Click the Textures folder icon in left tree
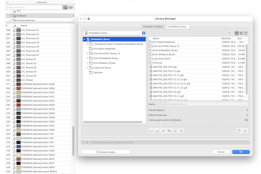261x174 pixels. (91, 73)
